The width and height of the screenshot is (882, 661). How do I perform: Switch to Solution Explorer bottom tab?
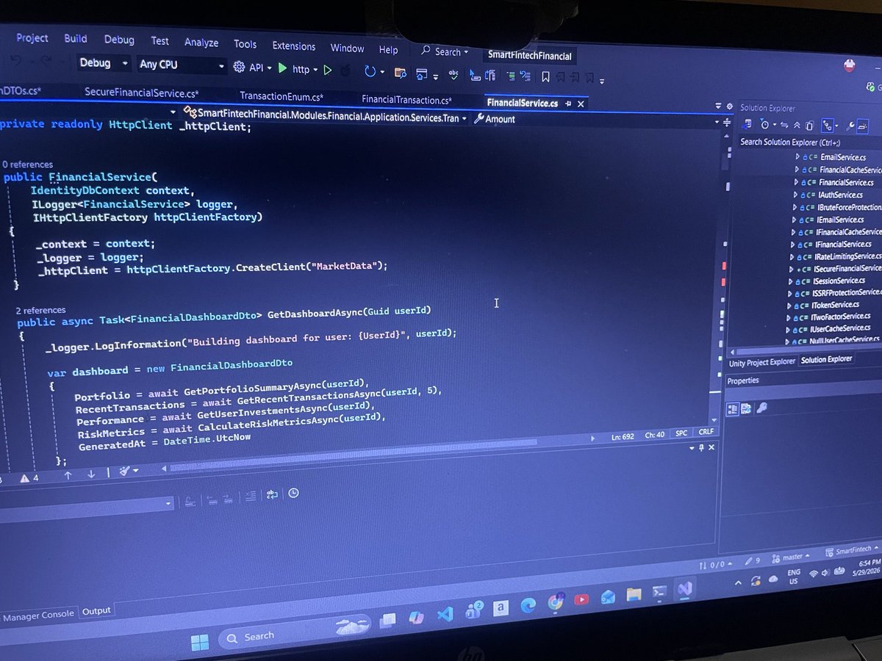(x=826, y=359)
